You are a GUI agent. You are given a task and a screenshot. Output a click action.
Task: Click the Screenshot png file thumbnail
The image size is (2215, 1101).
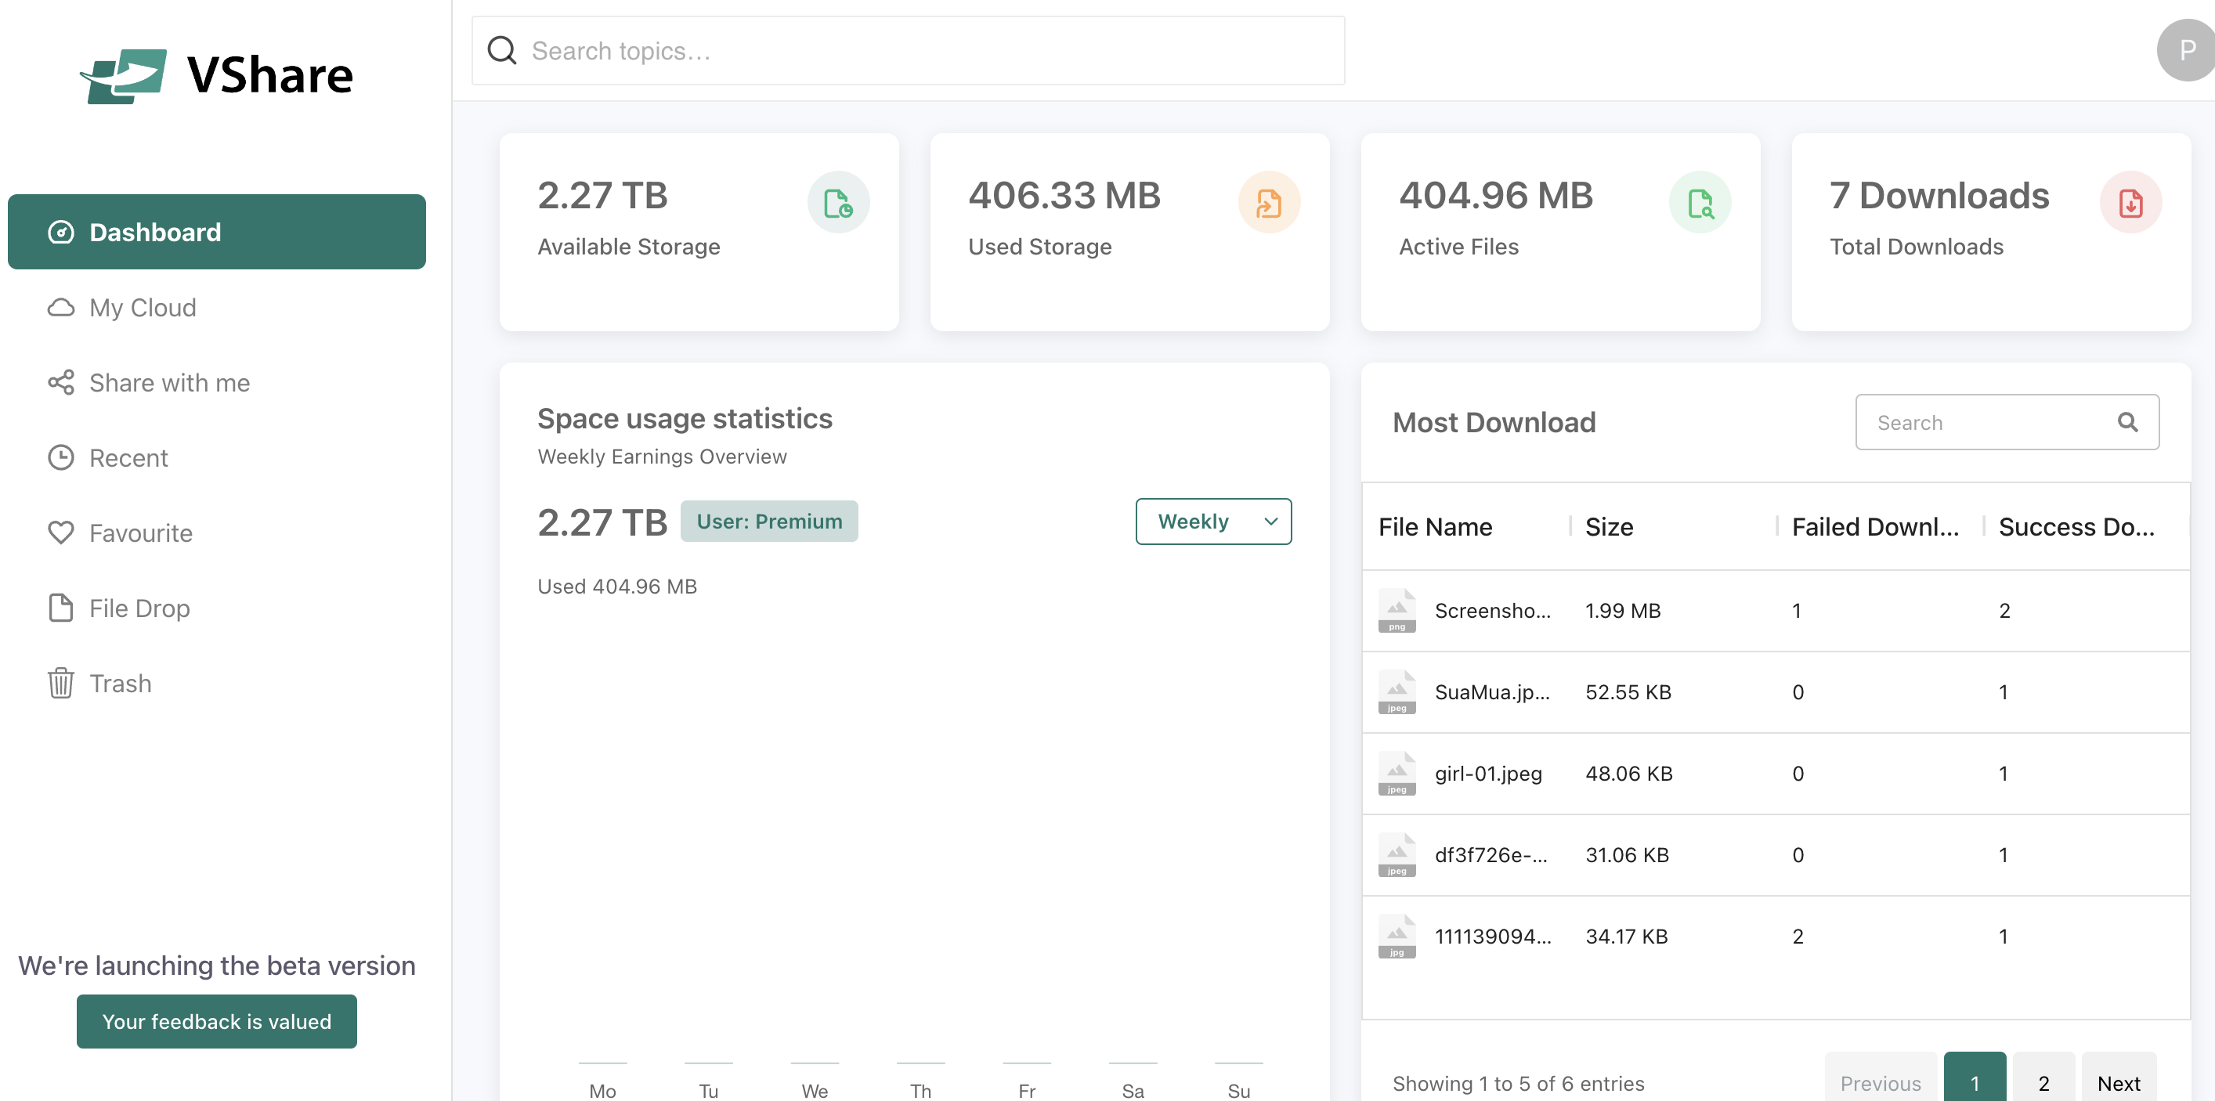tap(1397, 610)
